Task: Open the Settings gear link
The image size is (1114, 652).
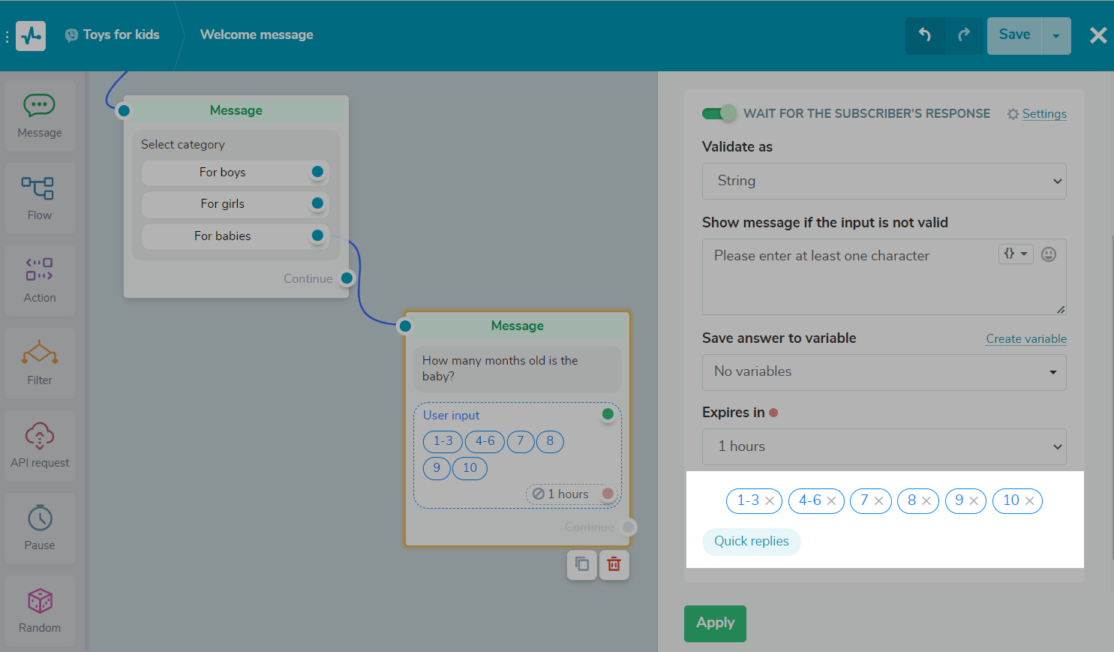Action: 1037,114
